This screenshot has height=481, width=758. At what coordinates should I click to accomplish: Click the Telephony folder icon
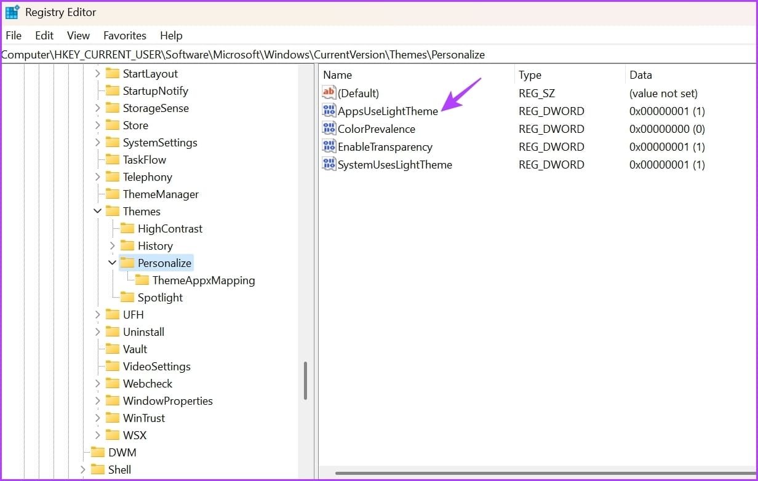pos(113,177)
